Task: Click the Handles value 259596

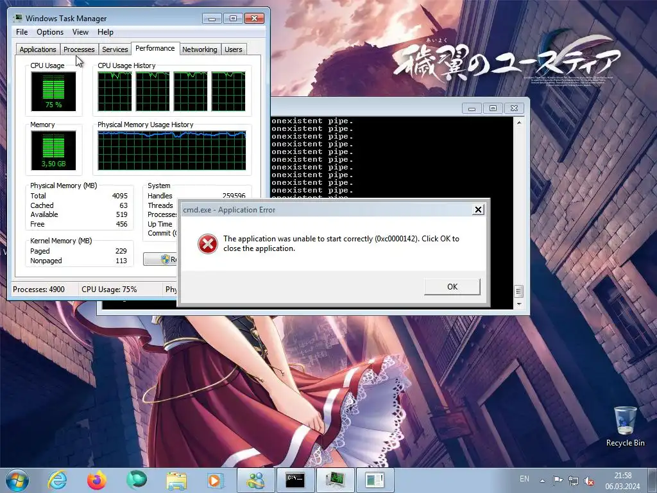Action: 234,196
